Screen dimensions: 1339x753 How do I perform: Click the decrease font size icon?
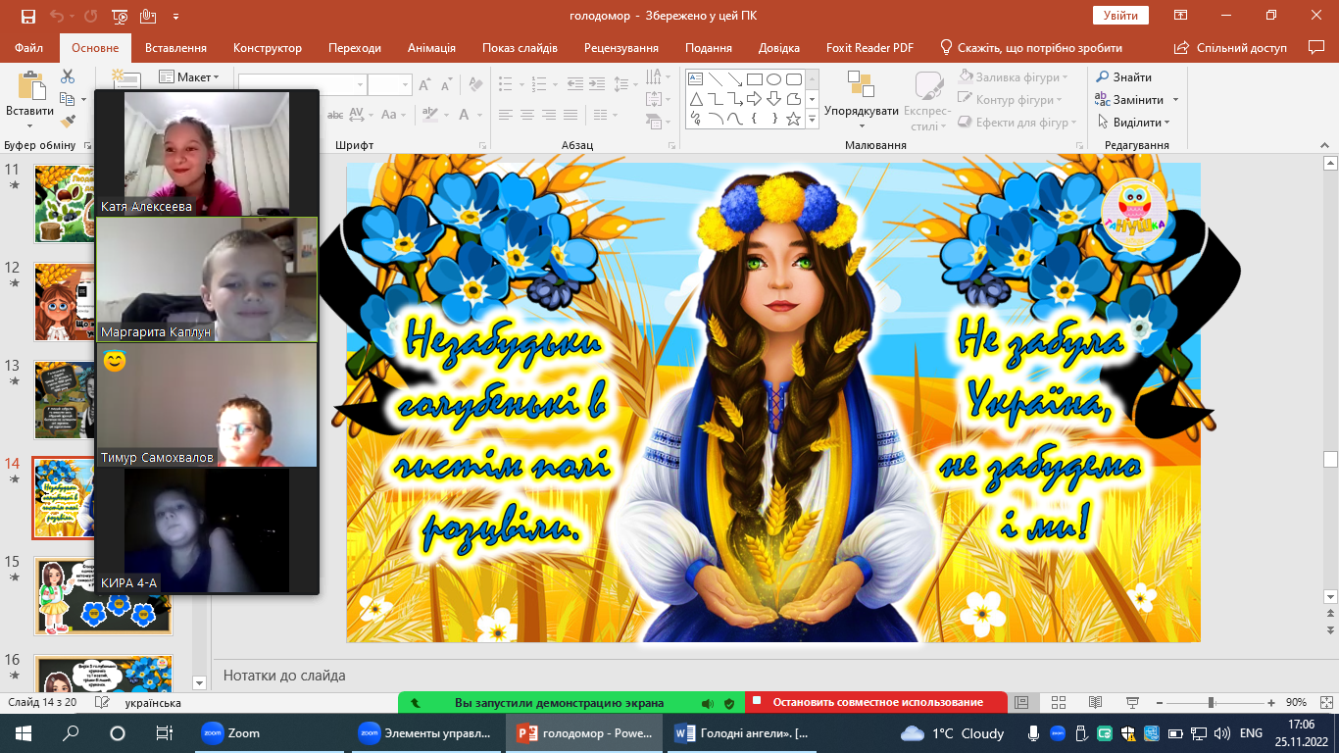tap(447, 85)
